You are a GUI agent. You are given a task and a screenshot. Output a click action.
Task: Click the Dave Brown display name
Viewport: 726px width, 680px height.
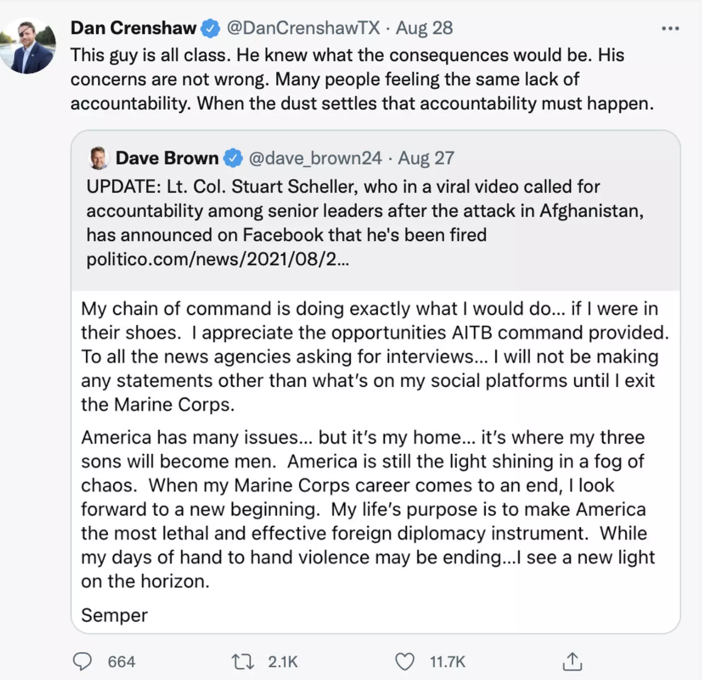[167, 158]
